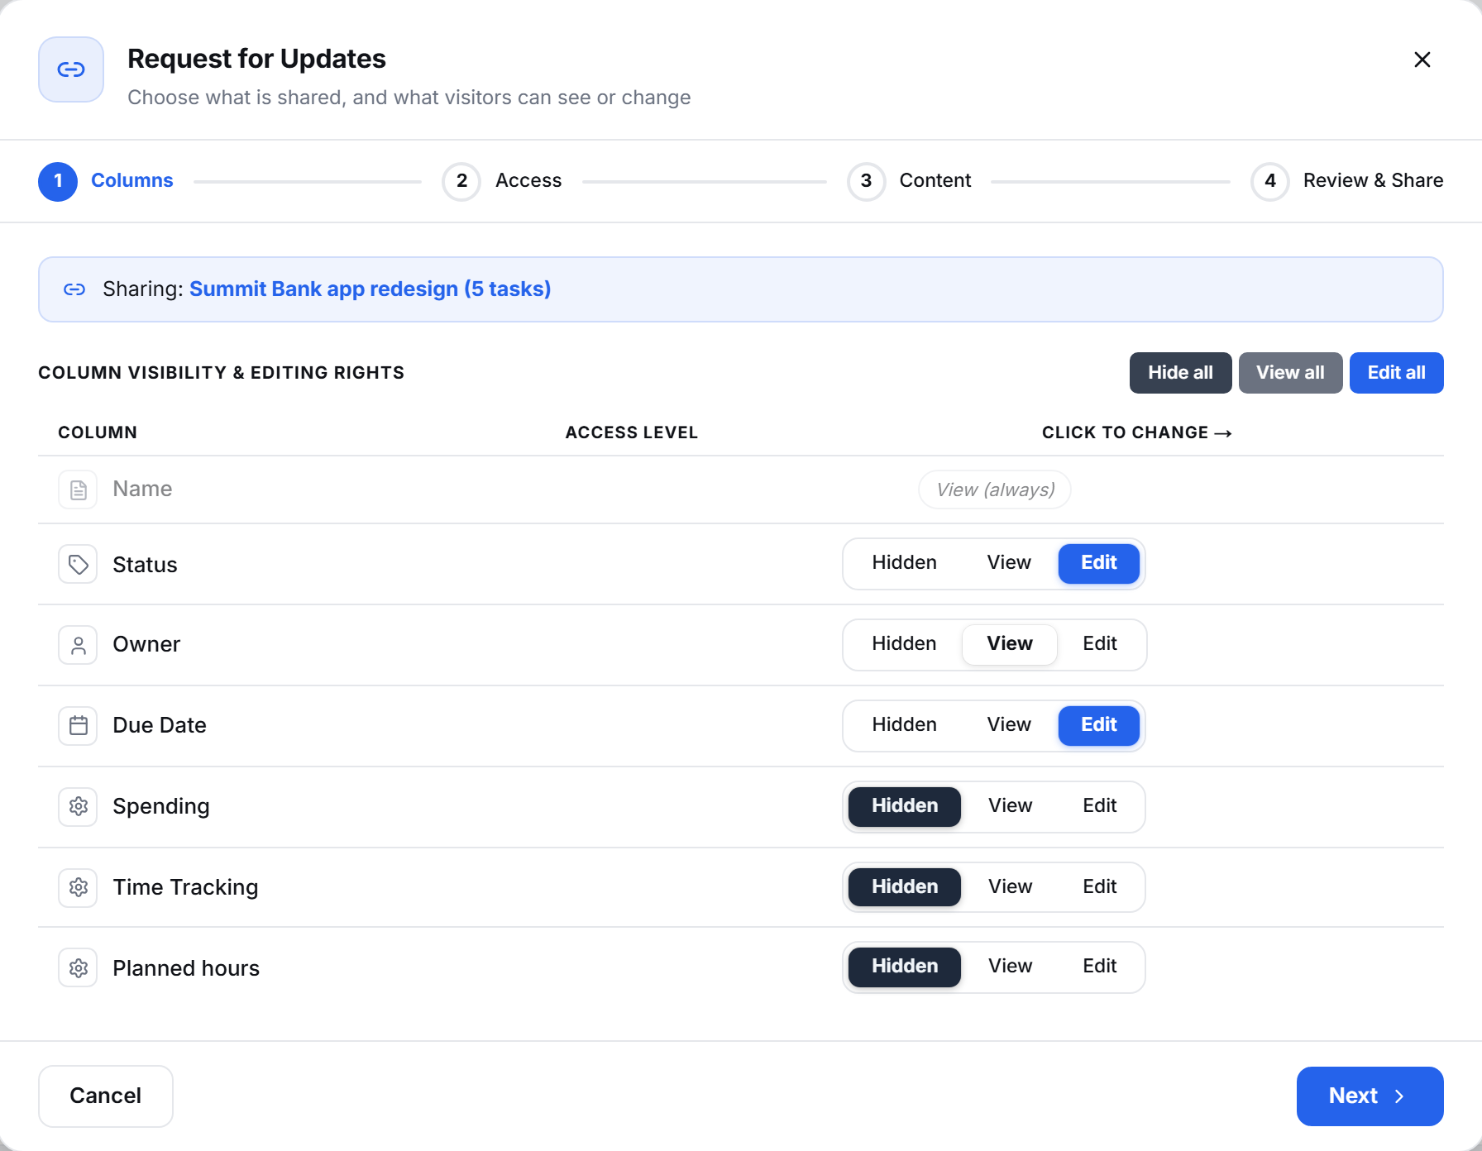Click the Status column tag icon
Viewport: 1482px width, 1151px height.
point(78,565)
